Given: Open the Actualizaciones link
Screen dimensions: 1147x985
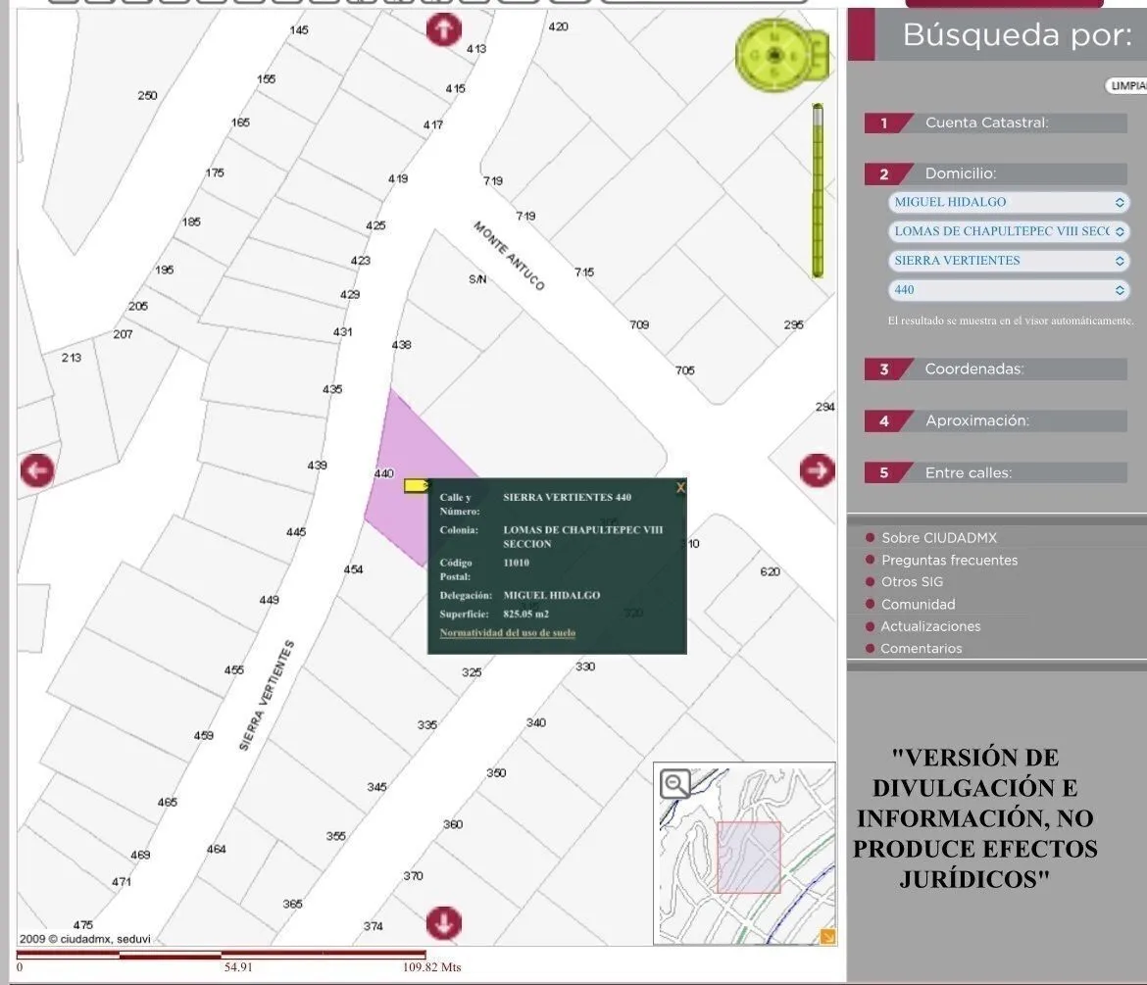Looking at the screenshot, I should (x=929, y=626).
